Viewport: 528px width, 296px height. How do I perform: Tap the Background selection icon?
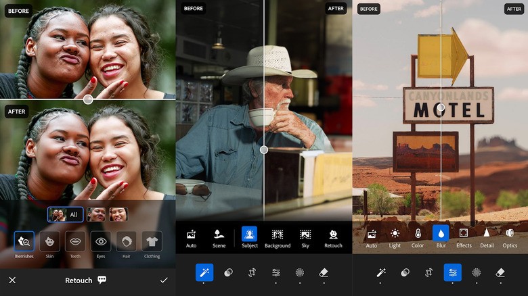(278, 235)
